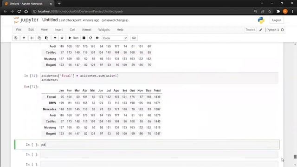Click code cell In [71]
The height and width of the screenshot is (167, 297).
(160, 78)
